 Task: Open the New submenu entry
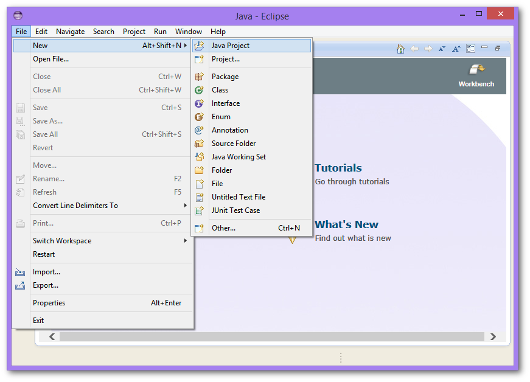(x=102, y=46)
